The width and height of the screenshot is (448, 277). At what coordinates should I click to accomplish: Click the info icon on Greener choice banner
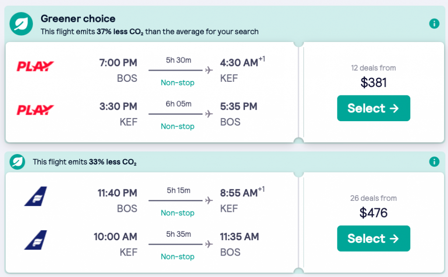coord(434,24)
